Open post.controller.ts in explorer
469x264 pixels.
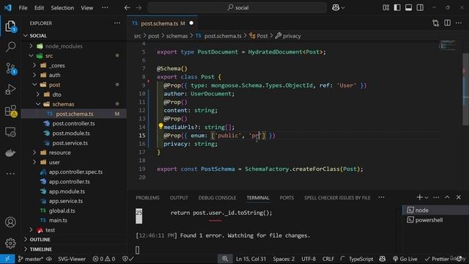pos(73,123)
